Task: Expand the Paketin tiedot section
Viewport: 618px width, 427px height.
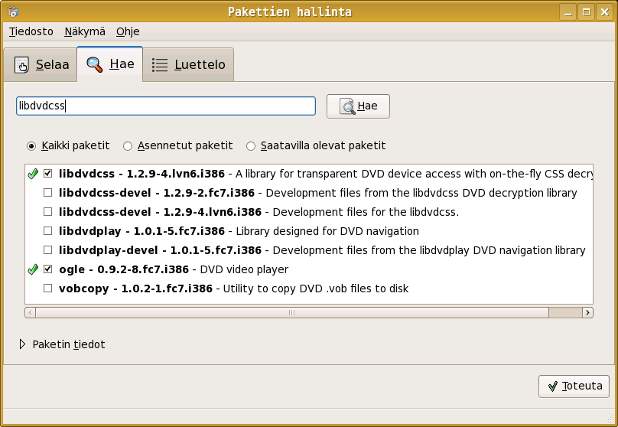Action: [x=22, y=344]
